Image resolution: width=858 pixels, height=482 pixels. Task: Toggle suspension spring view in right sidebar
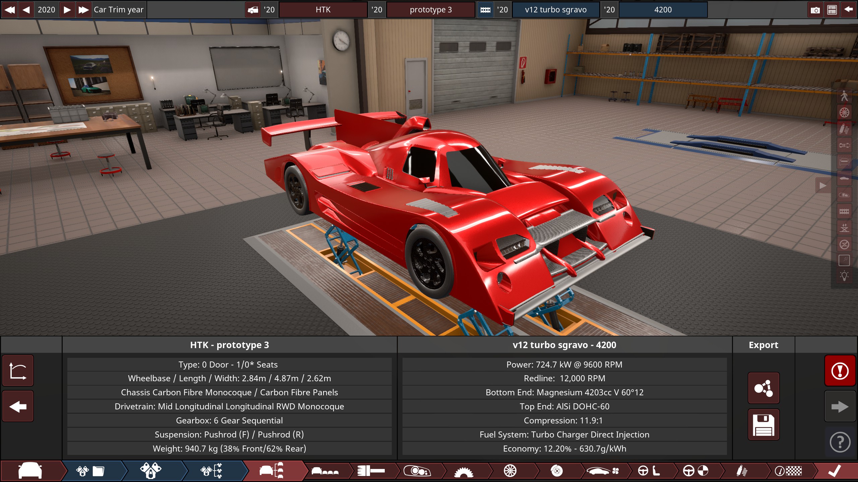coord(844,129)
